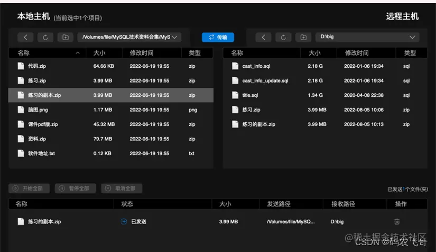This screenshot has width=436, height=252.
Task: Select local file 练习的副本.zip
Action: pyautogui.click(x=111, y=95)
